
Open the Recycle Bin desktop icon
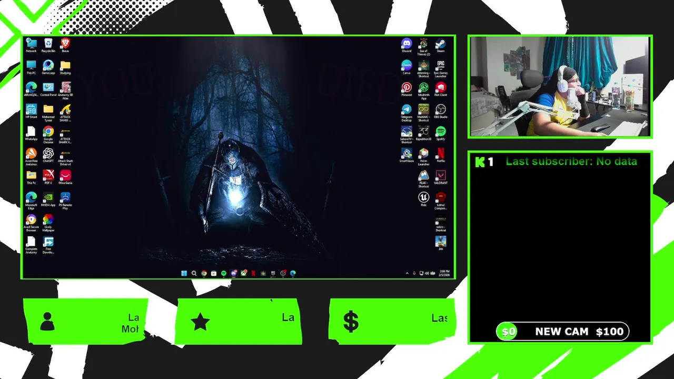point(48,45)
